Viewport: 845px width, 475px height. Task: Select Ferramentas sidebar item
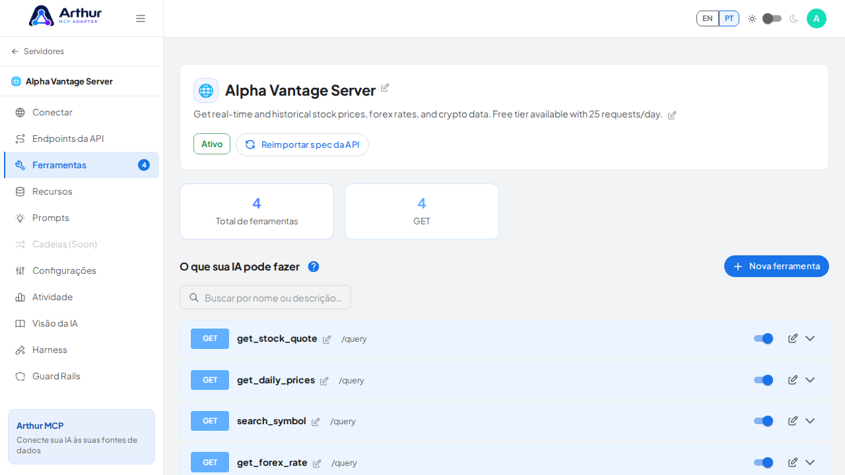[x=81, y=165]
